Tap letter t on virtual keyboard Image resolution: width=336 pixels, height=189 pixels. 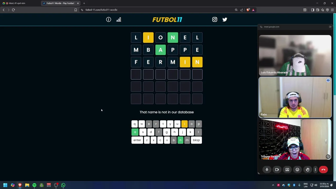pos(163,124)
